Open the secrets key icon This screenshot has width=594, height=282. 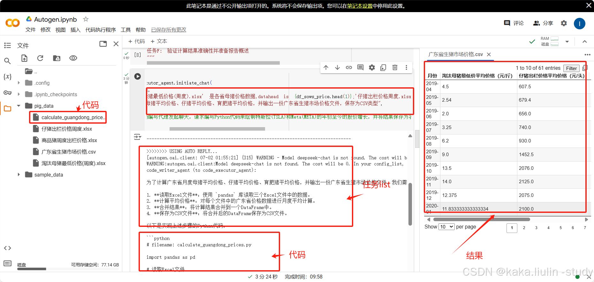tap(7, 93)
